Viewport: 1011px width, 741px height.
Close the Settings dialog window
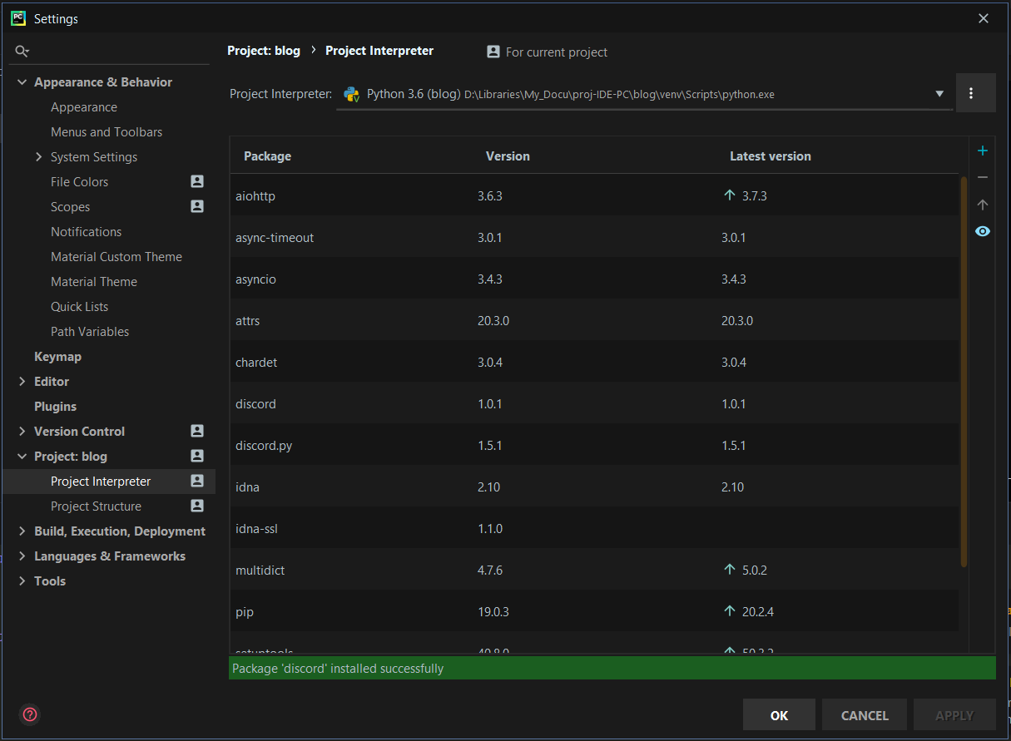[x=984, y=18]
